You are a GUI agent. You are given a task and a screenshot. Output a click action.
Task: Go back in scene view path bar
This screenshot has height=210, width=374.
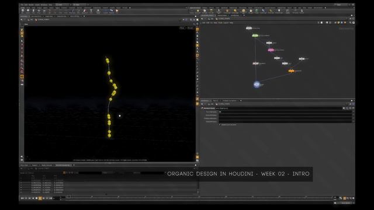click(x=22, y=19)
